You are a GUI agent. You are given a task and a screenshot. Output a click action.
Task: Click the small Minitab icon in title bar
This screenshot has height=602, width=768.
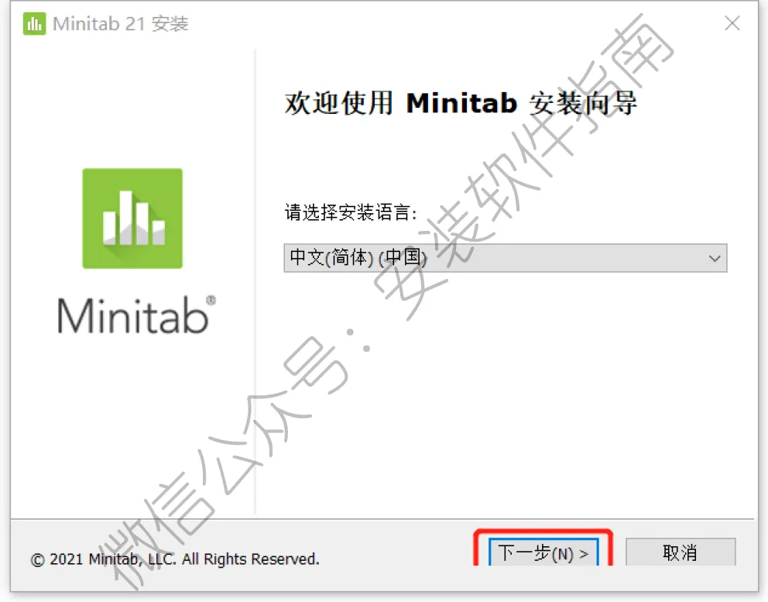(x=34, y=23)
